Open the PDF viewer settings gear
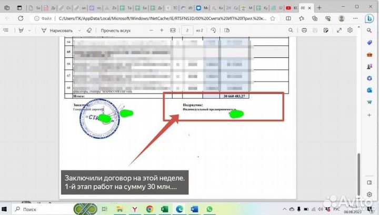This screenshot has width=379, height=215. 350,30
